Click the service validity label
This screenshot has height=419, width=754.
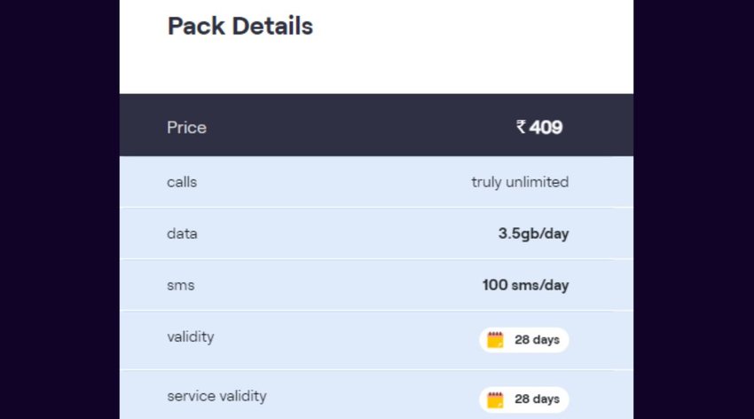216,397
